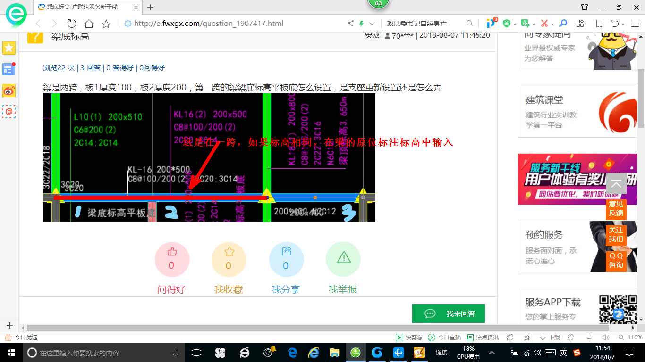Viewport: 645px width, 362px height.
Task: Click the sidebar add plus button
Action: click(x=9, y=325)
